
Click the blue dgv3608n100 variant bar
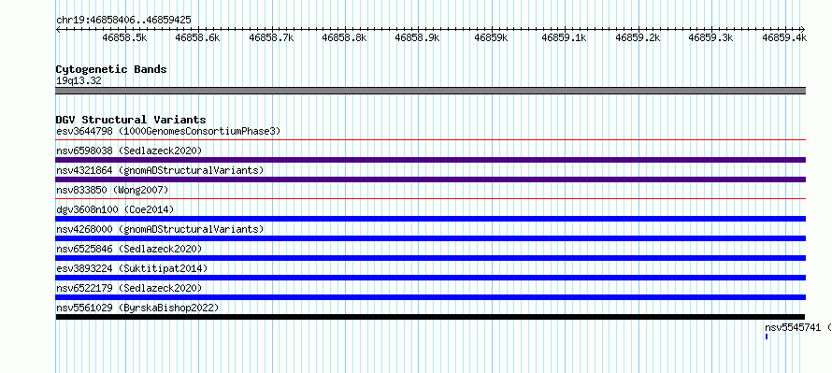431,219
